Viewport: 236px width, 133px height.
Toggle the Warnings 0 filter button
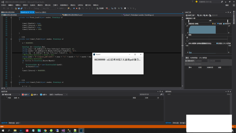click(34, 95)
